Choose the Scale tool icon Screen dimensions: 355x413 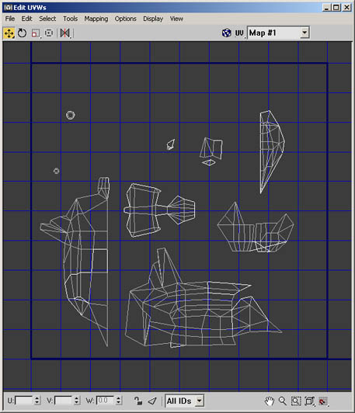click(x=36, y=33)
